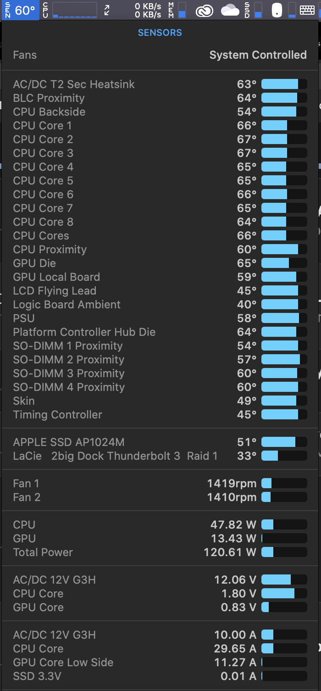
Task: Click the SEN 60° sensors menu bar item
Action: tap(20, 10)
